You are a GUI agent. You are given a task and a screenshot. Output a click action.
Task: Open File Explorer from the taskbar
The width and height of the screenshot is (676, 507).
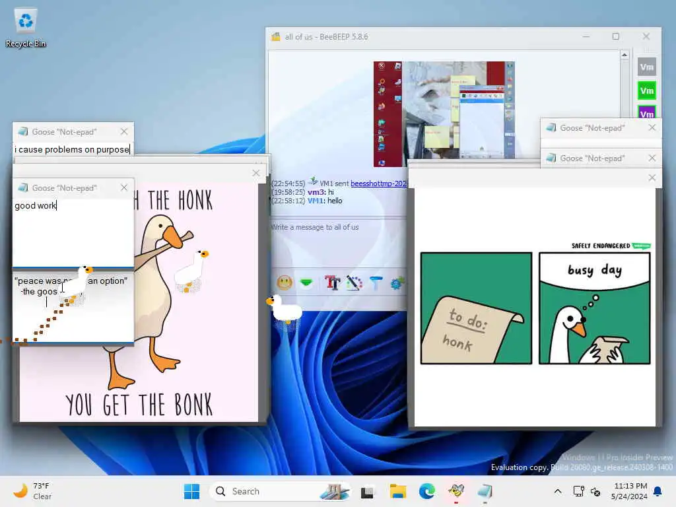point(397,491)
